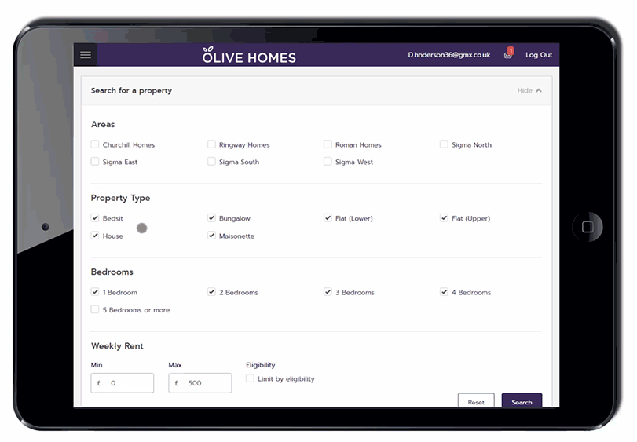
Task: Open account D.hnderson36@gmx.co.uk
Action: coord(449,55)
